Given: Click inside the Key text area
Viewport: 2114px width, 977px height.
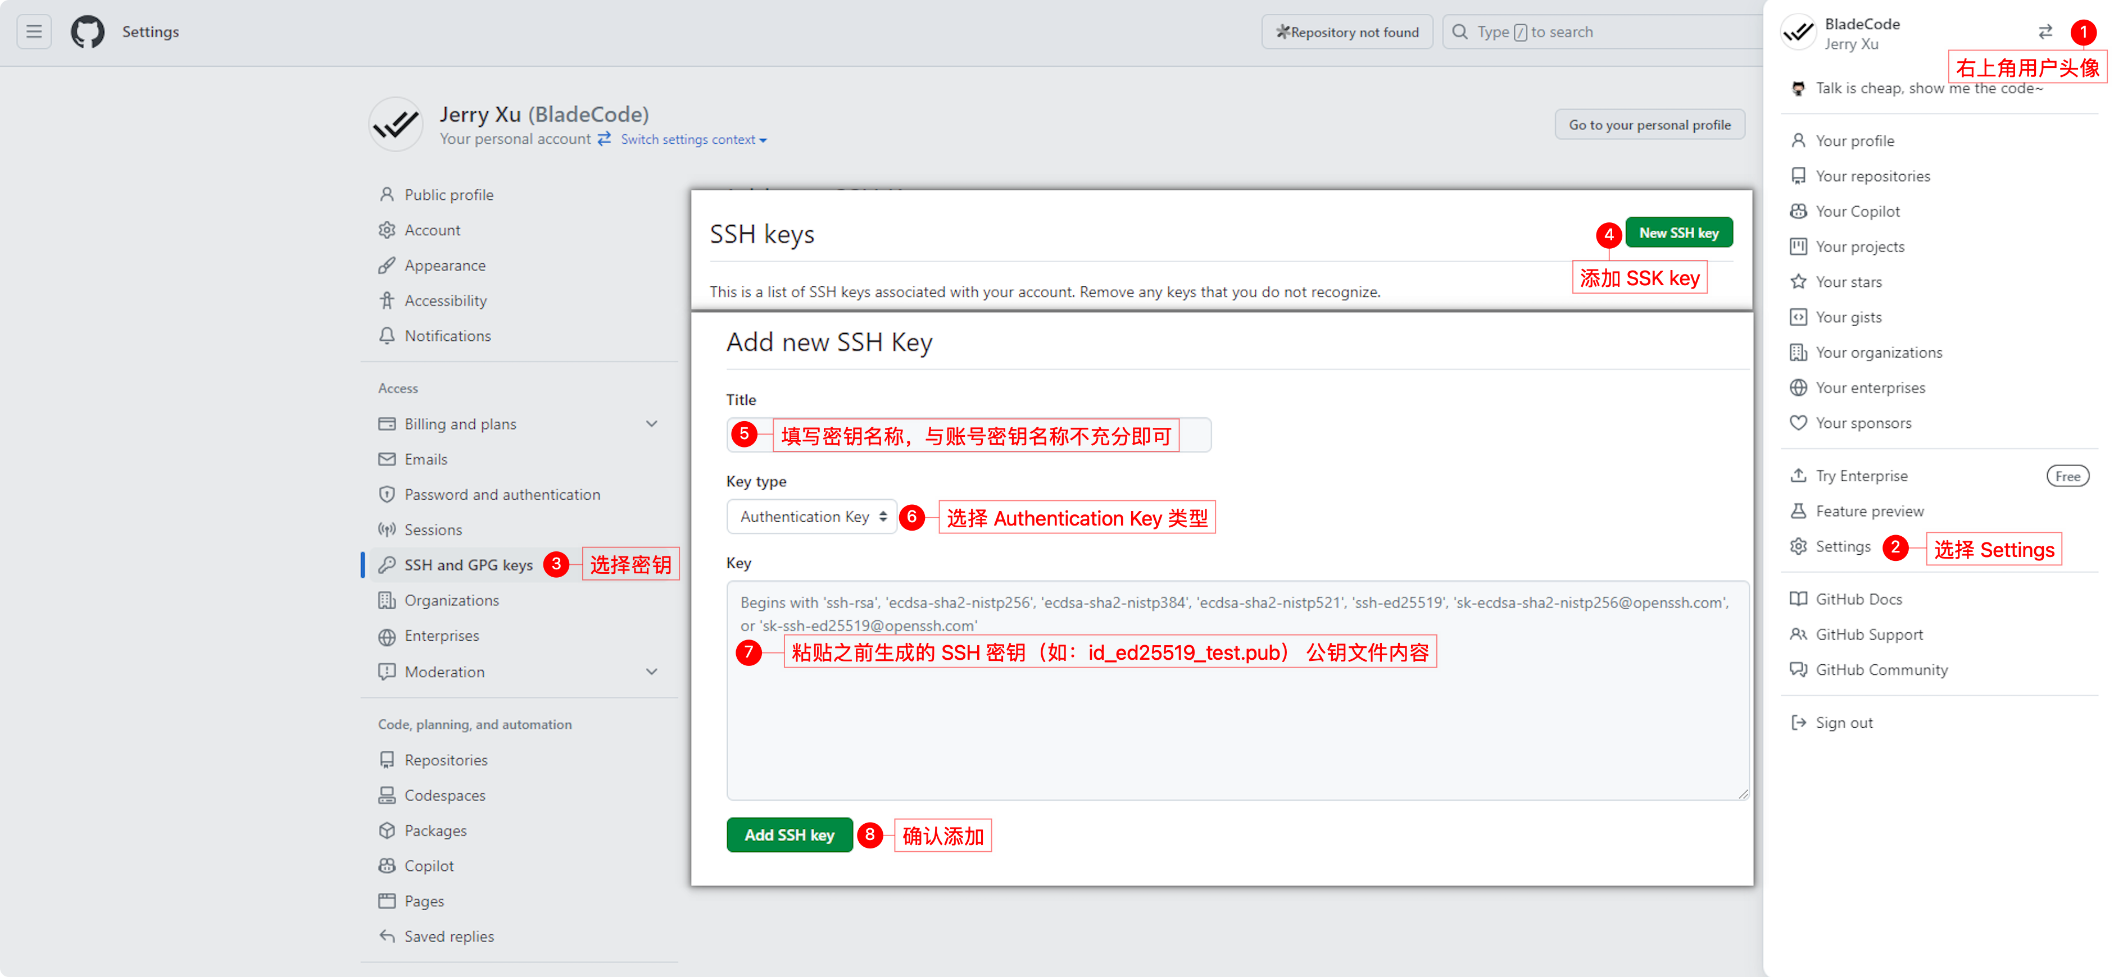Looking at the screenshot, I should pos(1237,691).
